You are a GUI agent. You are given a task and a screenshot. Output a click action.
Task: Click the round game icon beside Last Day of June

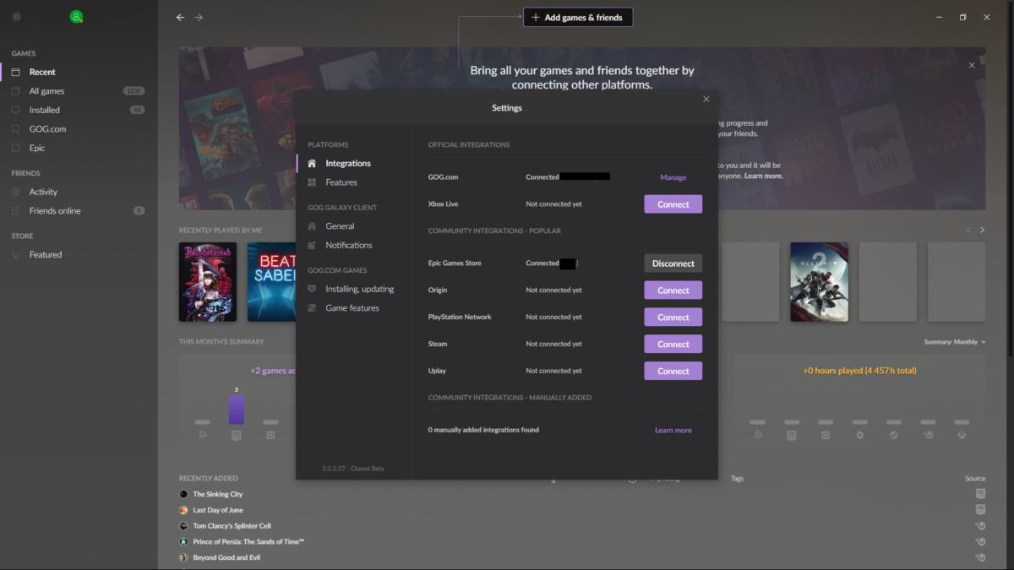[183, 510]
